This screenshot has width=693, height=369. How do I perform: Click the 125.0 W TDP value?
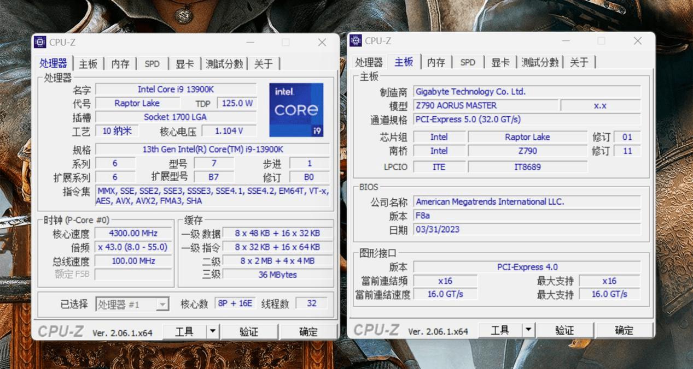(237, 103)
